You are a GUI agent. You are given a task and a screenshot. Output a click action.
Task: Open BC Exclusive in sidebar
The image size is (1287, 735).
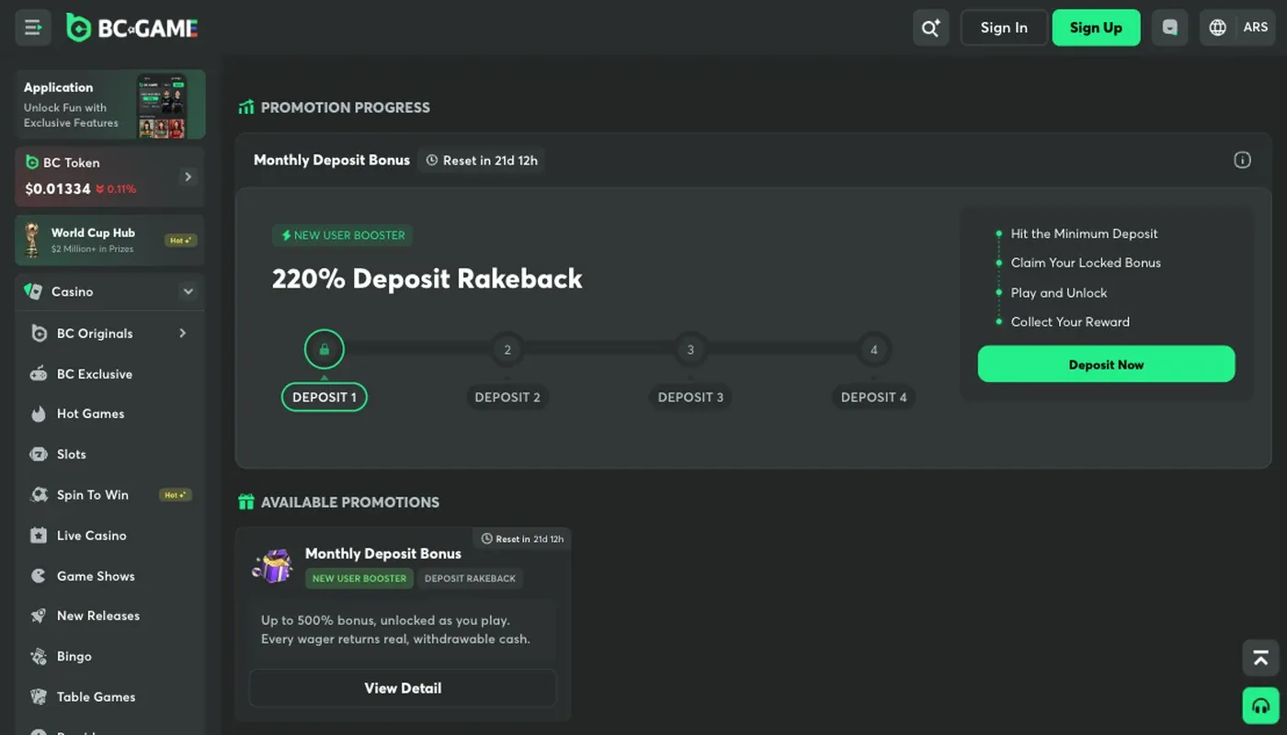(x=110, y=374)
